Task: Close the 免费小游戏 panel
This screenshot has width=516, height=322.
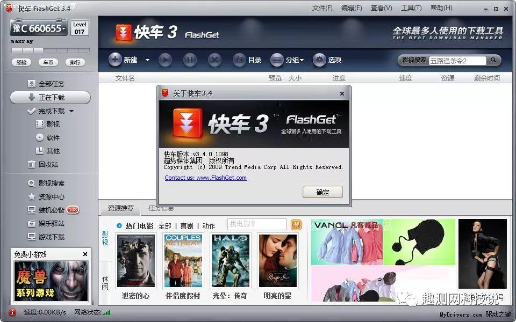Action: [85, 254]
